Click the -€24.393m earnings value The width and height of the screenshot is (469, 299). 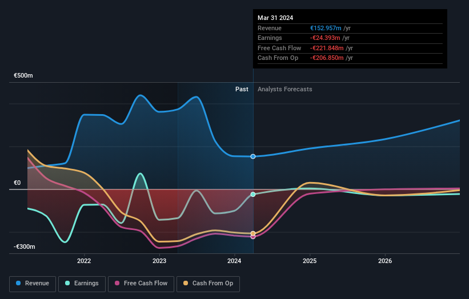tap(325, 38)
